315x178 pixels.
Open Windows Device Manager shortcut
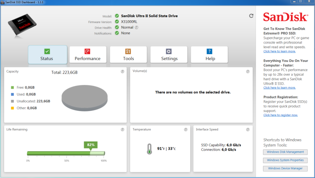285,168
